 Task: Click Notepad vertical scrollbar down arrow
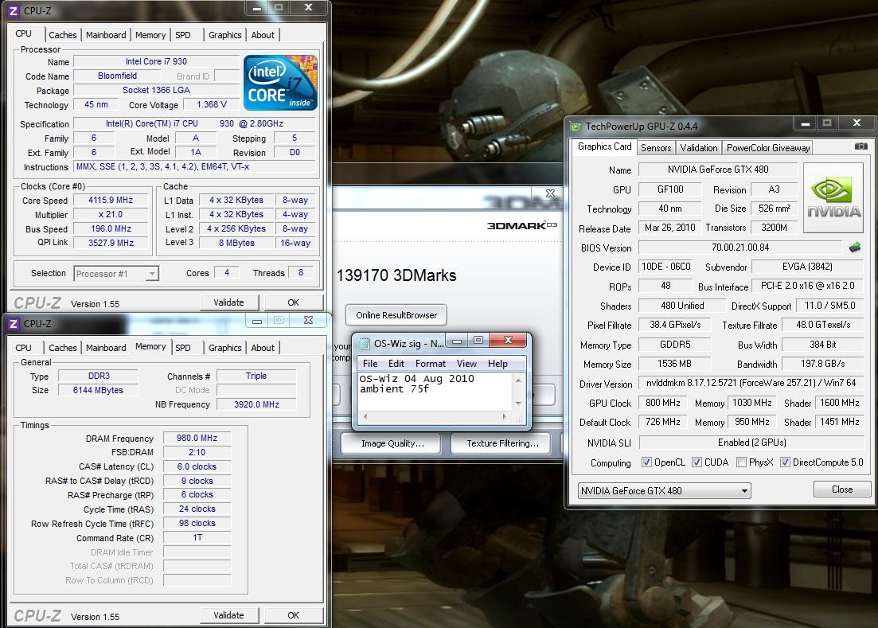pyautogui.click(x=518, y=403)
